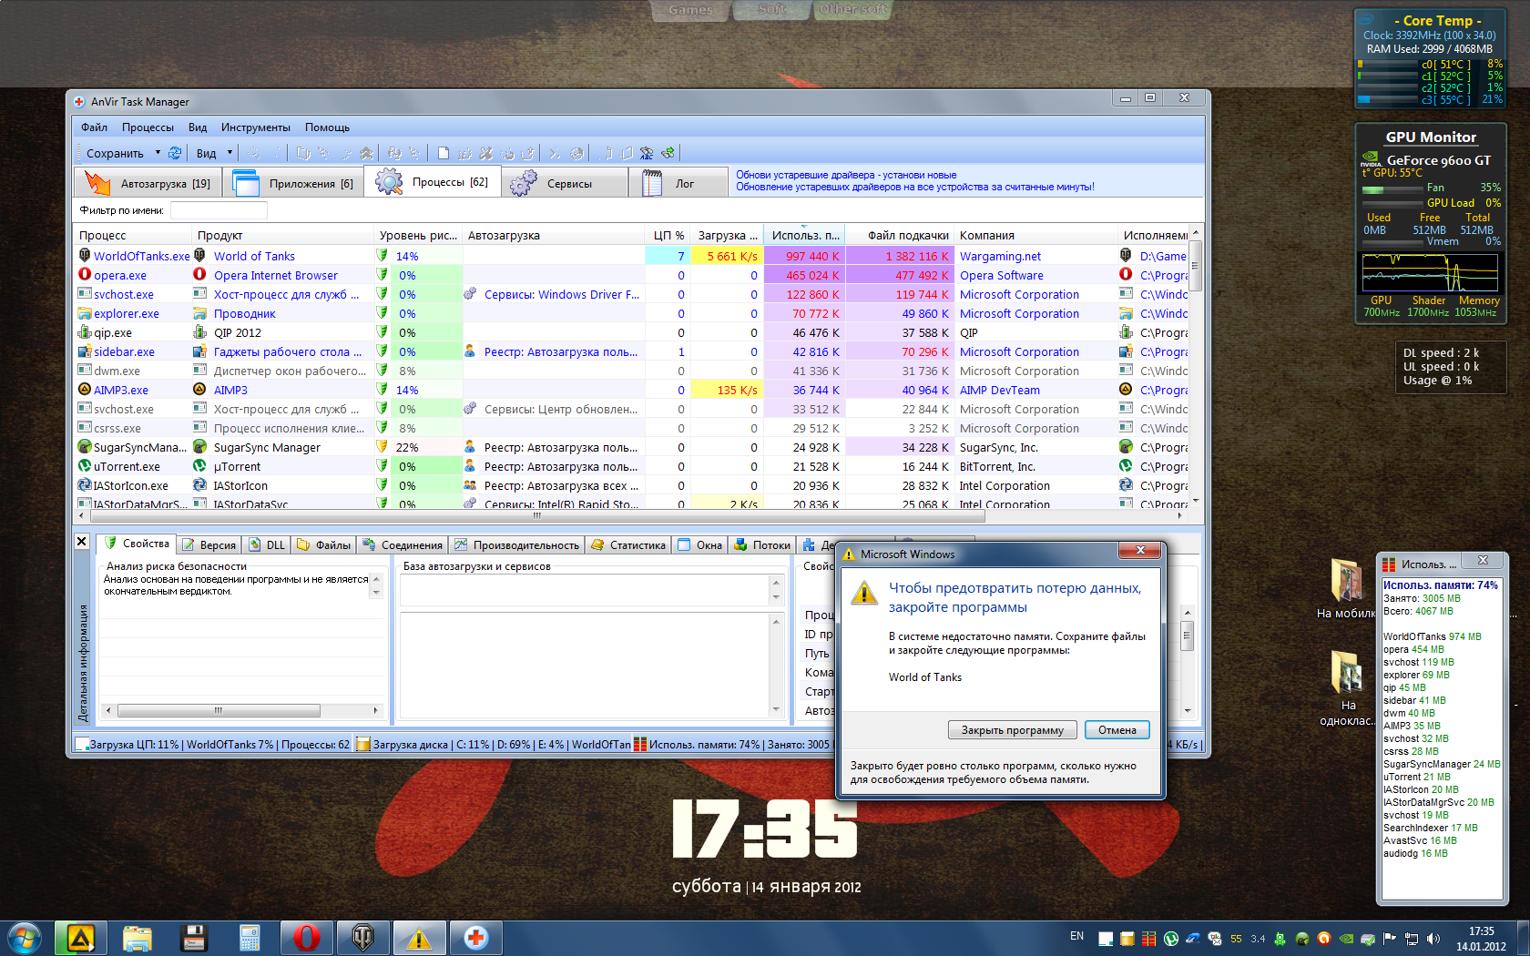Switch to the Лог tab
Image resolution: width=1530 pixels, height=956 pixels.
[x=678, y=183]
